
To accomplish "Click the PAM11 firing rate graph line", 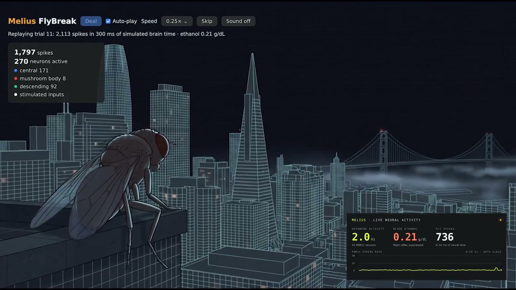I will [x=430, y=269].
